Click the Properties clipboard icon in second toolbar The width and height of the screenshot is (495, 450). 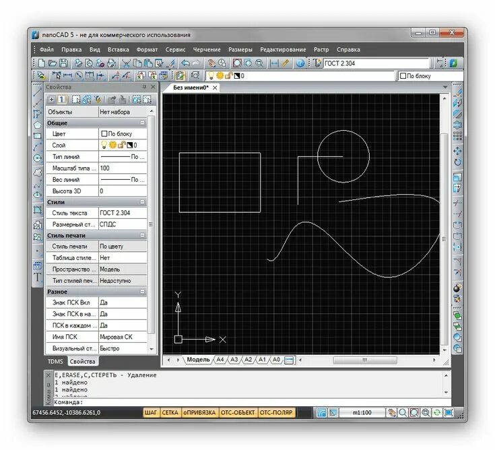pos(180,76)
